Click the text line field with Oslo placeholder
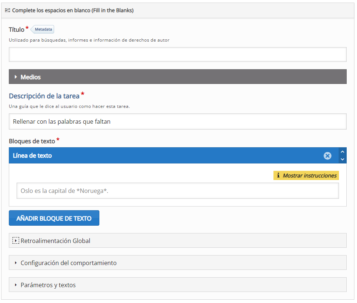 [177, 191]
